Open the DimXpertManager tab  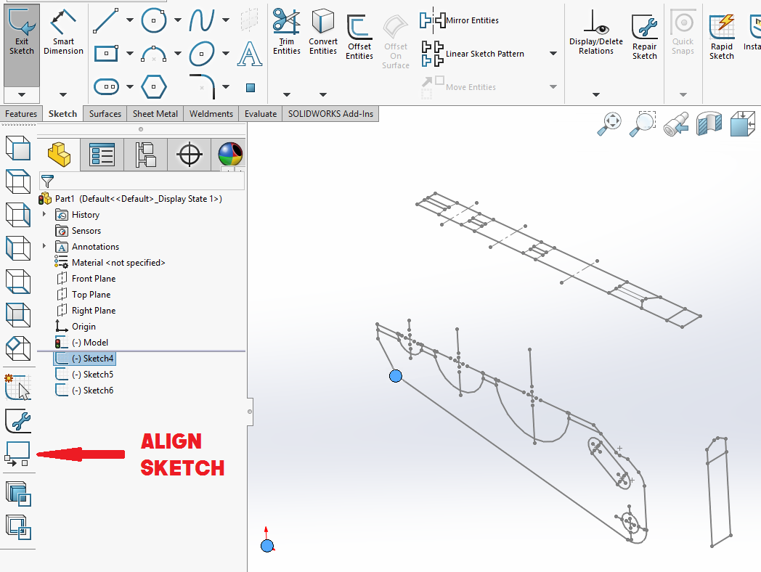click(190, 155)
